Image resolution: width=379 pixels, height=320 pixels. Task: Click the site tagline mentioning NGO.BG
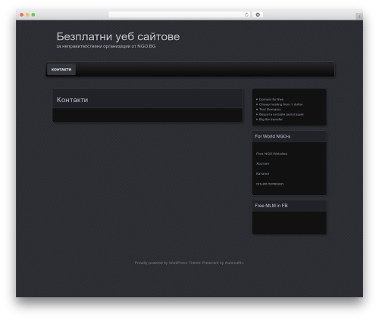click(x=106, y=46)
